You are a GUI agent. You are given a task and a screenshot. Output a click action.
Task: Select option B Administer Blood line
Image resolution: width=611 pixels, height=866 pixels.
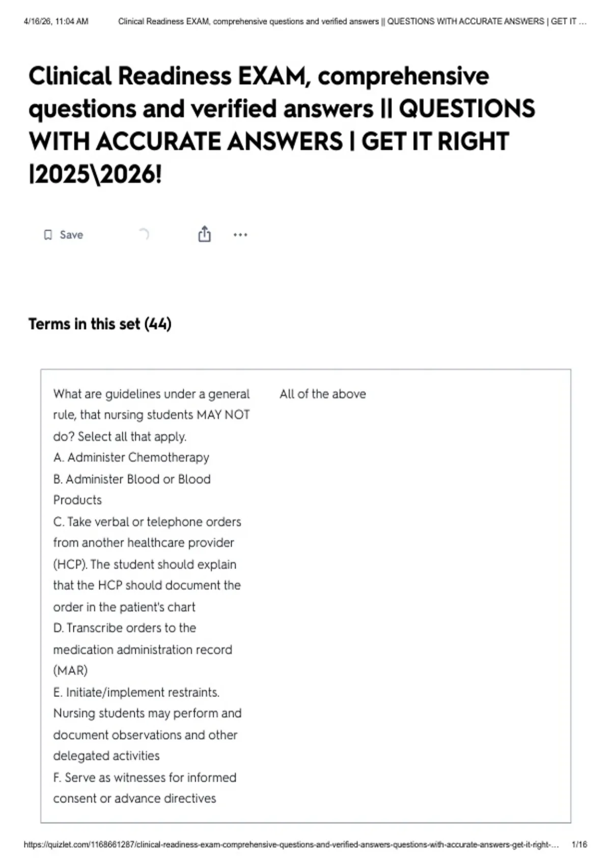132,479
